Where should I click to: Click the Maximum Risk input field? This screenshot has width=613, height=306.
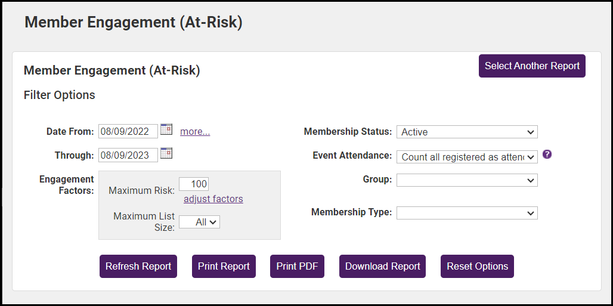click(194, 184)
